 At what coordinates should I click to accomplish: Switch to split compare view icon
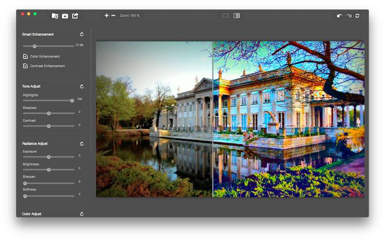pos(236,15)
